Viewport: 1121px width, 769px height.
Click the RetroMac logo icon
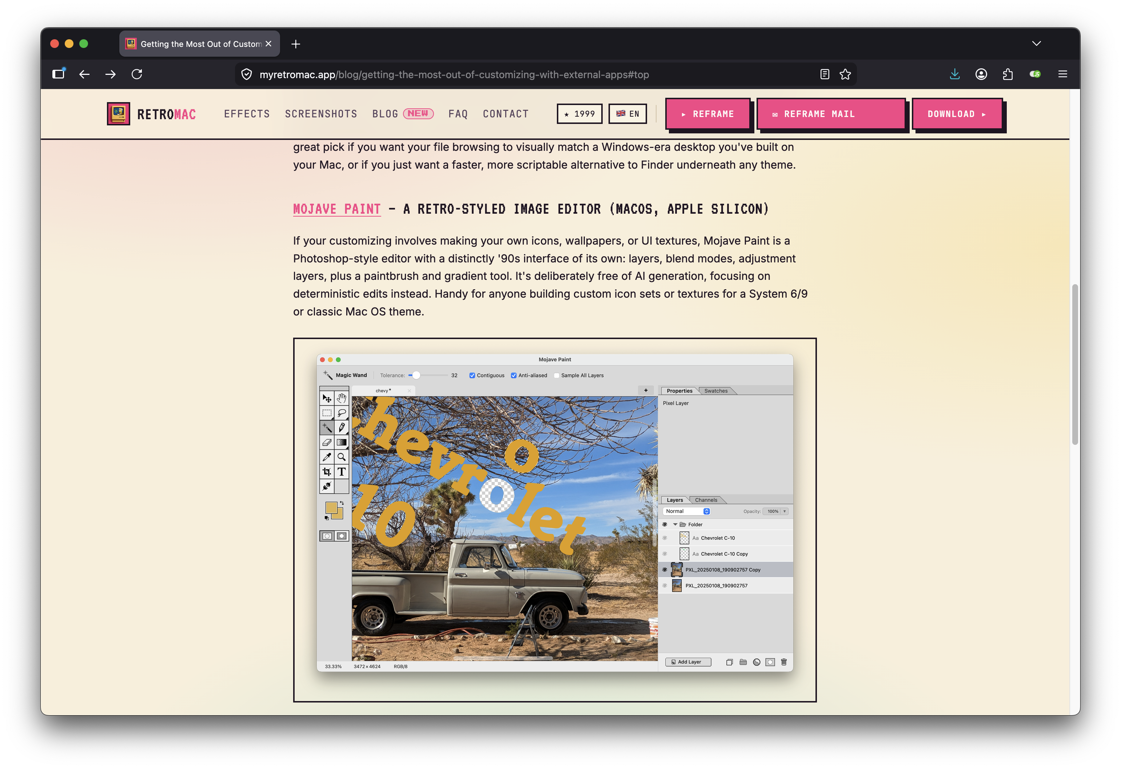click(x=119, y=114)
